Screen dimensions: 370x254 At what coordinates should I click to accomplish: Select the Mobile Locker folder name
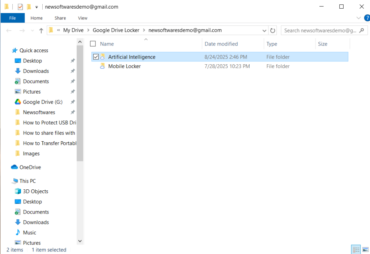click(x=124, y=66)
